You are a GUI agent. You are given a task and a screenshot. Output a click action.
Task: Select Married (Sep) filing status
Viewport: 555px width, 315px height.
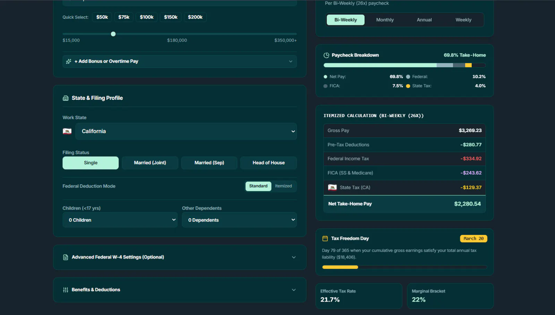point(209,163)
